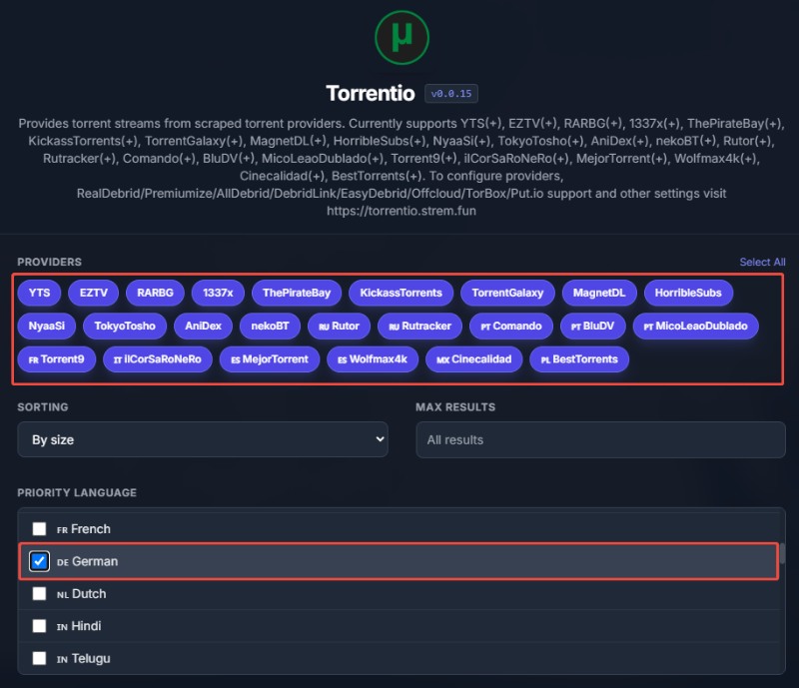Screen dimensions: 799x688
Task: Toggle the PT MicoLeaoDublado provider chip
Action: pos(695,327)
